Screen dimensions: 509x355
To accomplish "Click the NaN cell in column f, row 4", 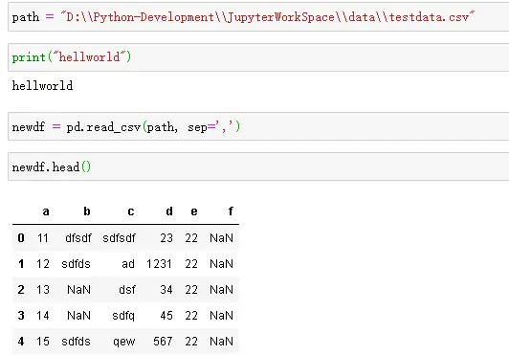I will tap(221, 342).
